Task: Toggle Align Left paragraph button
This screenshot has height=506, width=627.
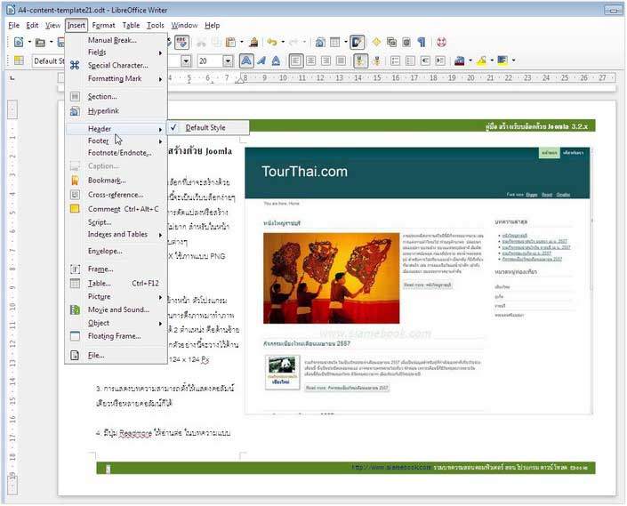Action: [296, 60]
